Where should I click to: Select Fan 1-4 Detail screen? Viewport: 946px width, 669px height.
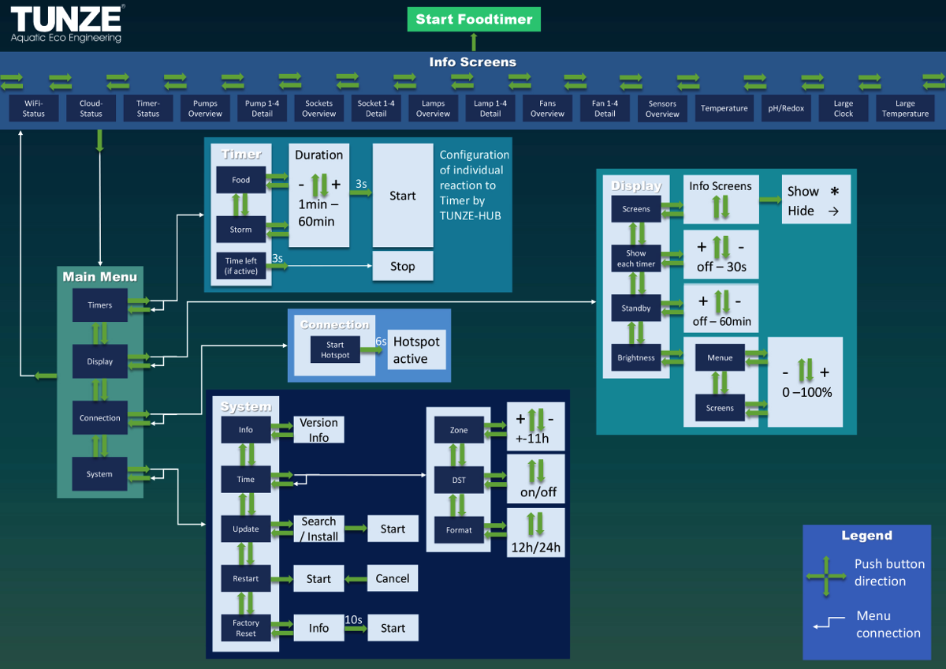click(605, 108)
